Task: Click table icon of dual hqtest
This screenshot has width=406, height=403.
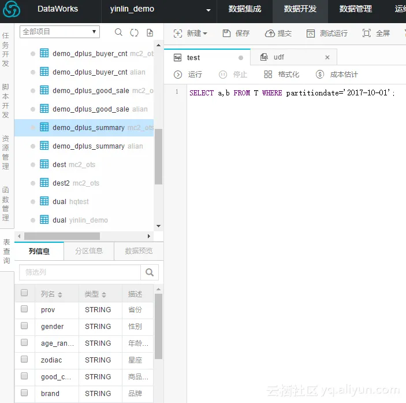Action: (44, 201)
